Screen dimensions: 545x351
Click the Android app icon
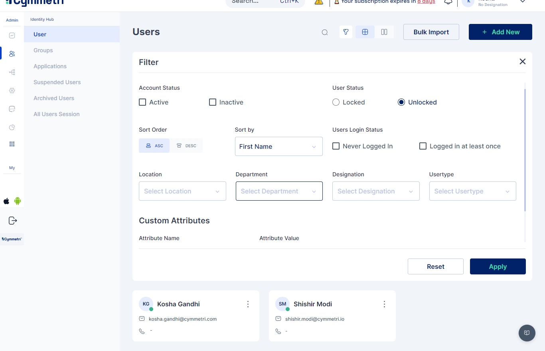pos(18,201)
